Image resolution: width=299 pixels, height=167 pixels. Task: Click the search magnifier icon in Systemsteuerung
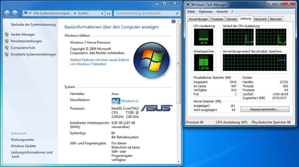coord(177,13)
